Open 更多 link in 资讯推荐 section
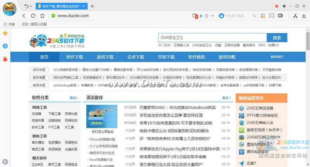Screen dimensions: 310x167 click(226, 97)
